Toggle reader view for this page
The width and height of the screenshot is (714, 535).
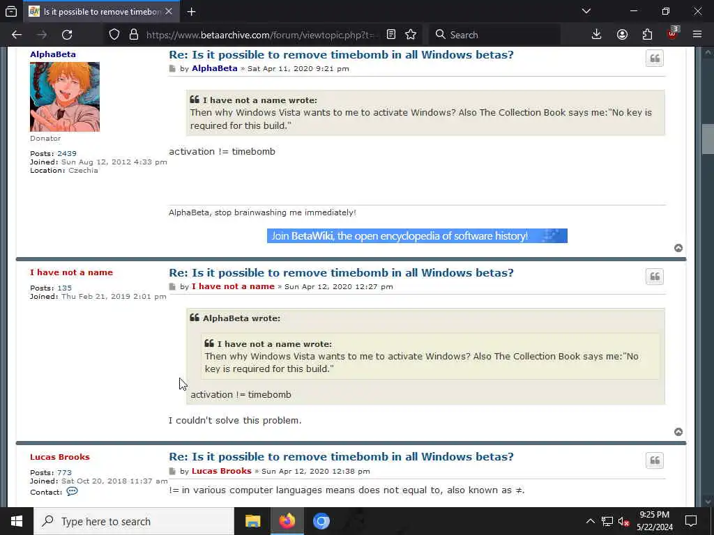(391, 35)
